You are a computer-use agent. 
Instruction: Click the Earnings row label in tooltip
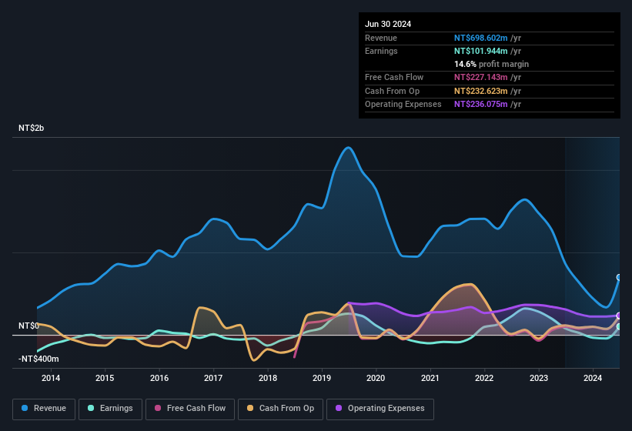tap(381, 51)
